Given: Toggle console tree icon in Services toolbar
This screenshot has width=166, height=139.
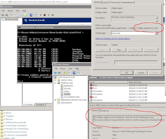Looking at the screenshot, I should pyautogui.click(x=12, y=15).
